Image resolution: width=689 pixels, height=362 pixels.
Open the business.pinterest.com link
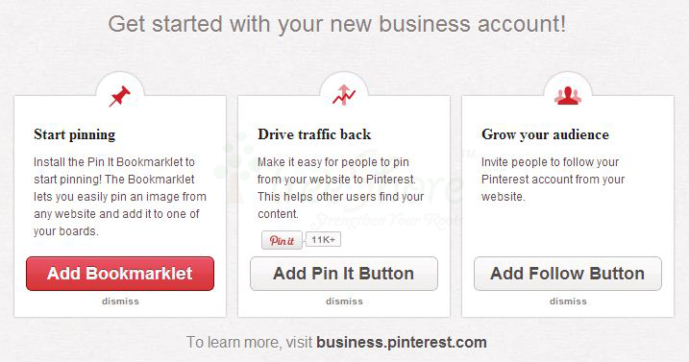(x=401, y=342)
